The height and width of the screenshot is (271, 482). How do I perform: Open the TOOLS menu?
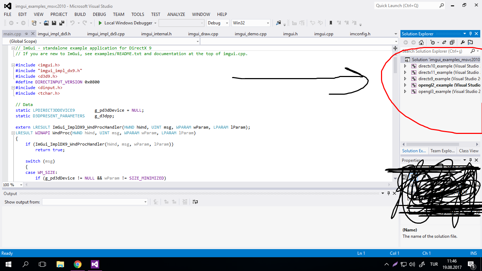click(x=138, y=14)
